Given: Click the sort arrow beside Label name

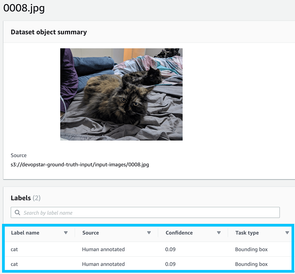Looking at the screenshot, I should click(x=66, y=233).
